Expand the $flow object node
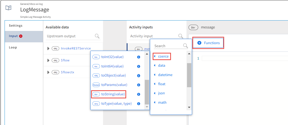Image resolution: width=288 pixels, height=125 pixels. point(49,60)
